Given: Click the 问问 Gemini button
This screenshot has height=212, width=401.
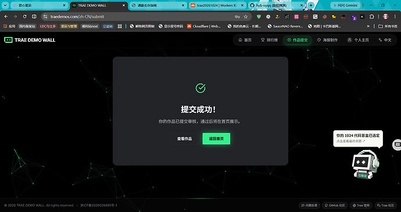Looking at the screenshot, I should [346, 5].
